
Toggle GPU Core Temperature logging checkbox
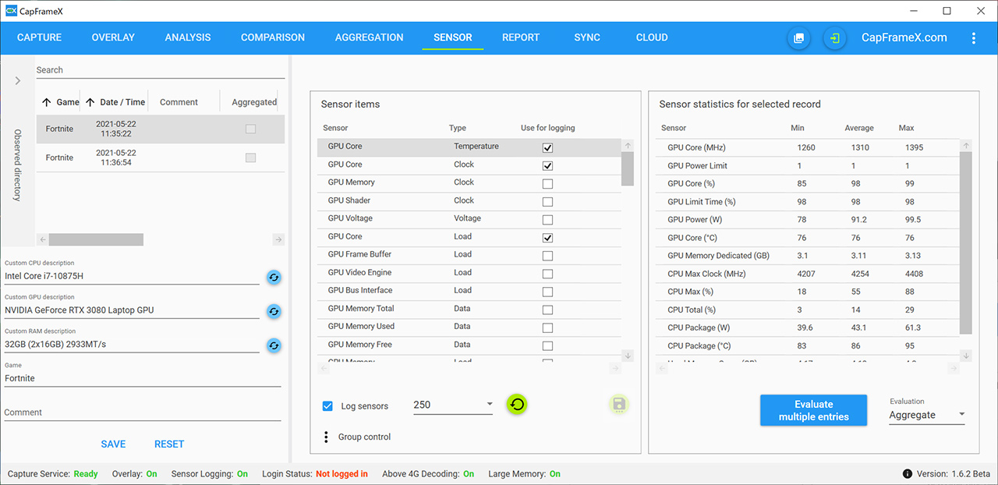(x=547, y=148)
